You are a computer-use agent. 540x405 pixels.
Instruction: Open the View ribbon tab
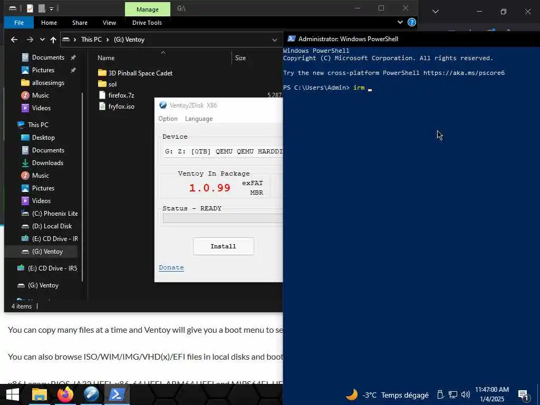point(109,23)
